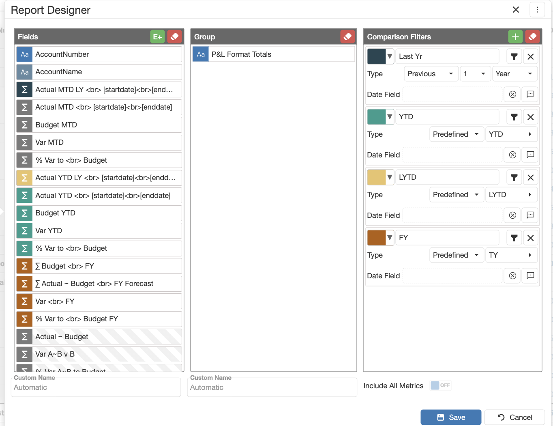Screen dimensions: 553x426
Task: Open the three-dot more options menu
Action: (x=537, y=10)
